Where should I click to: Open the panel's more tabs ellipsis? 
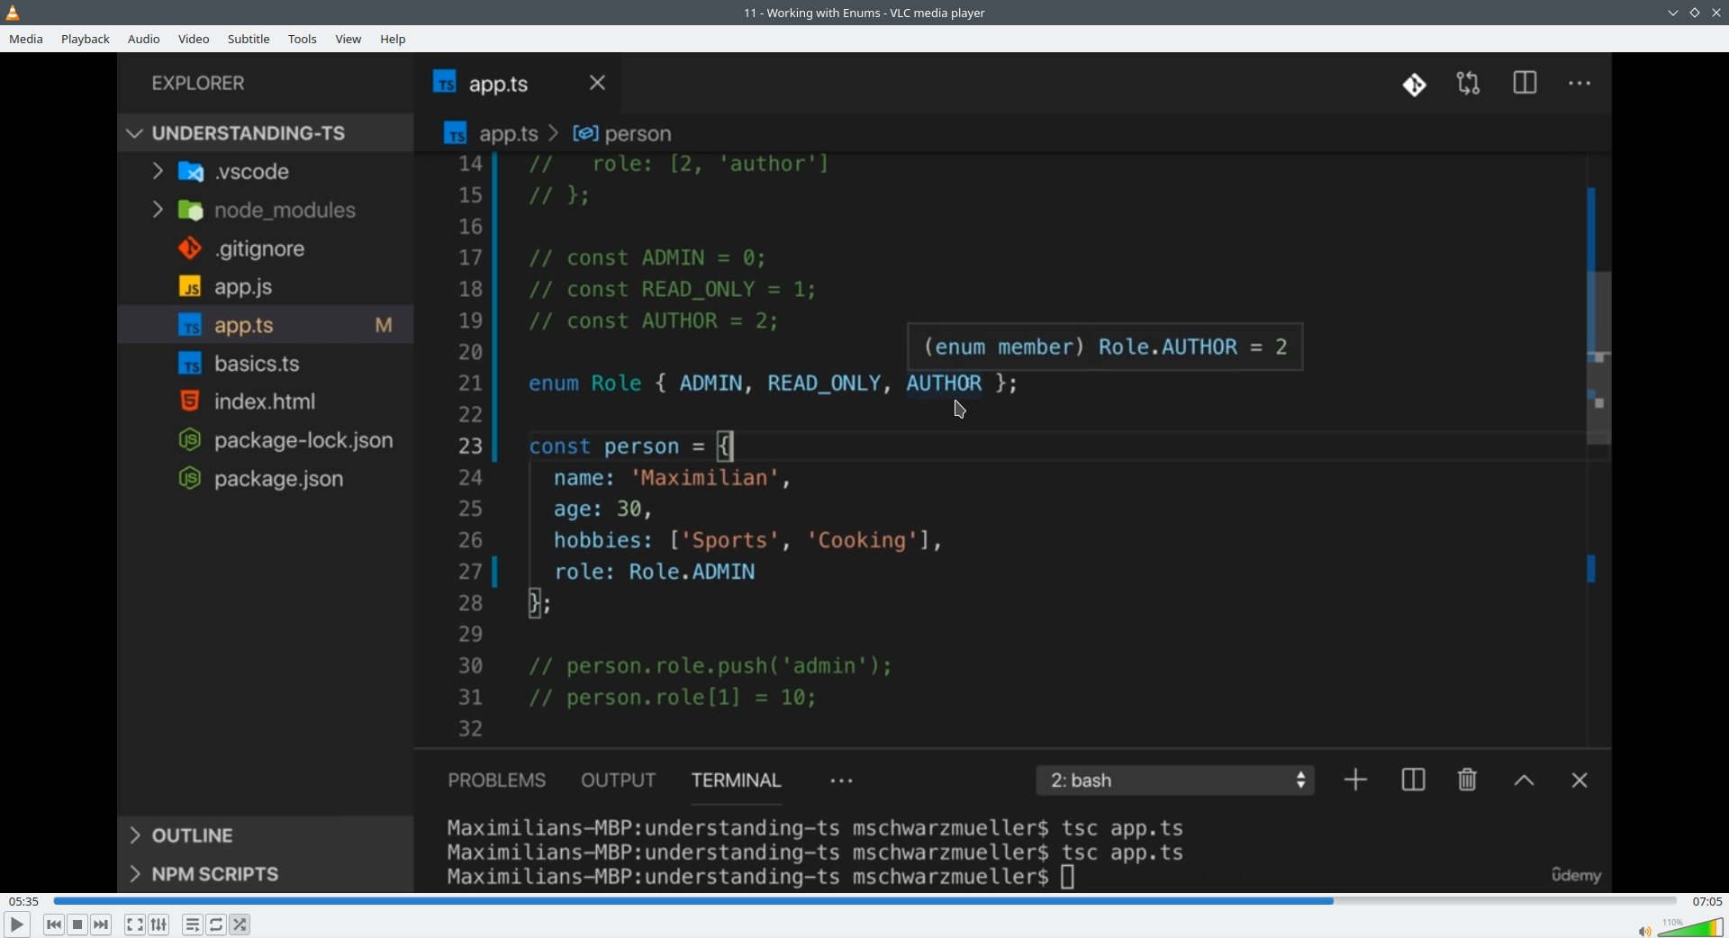coord(842,781)
